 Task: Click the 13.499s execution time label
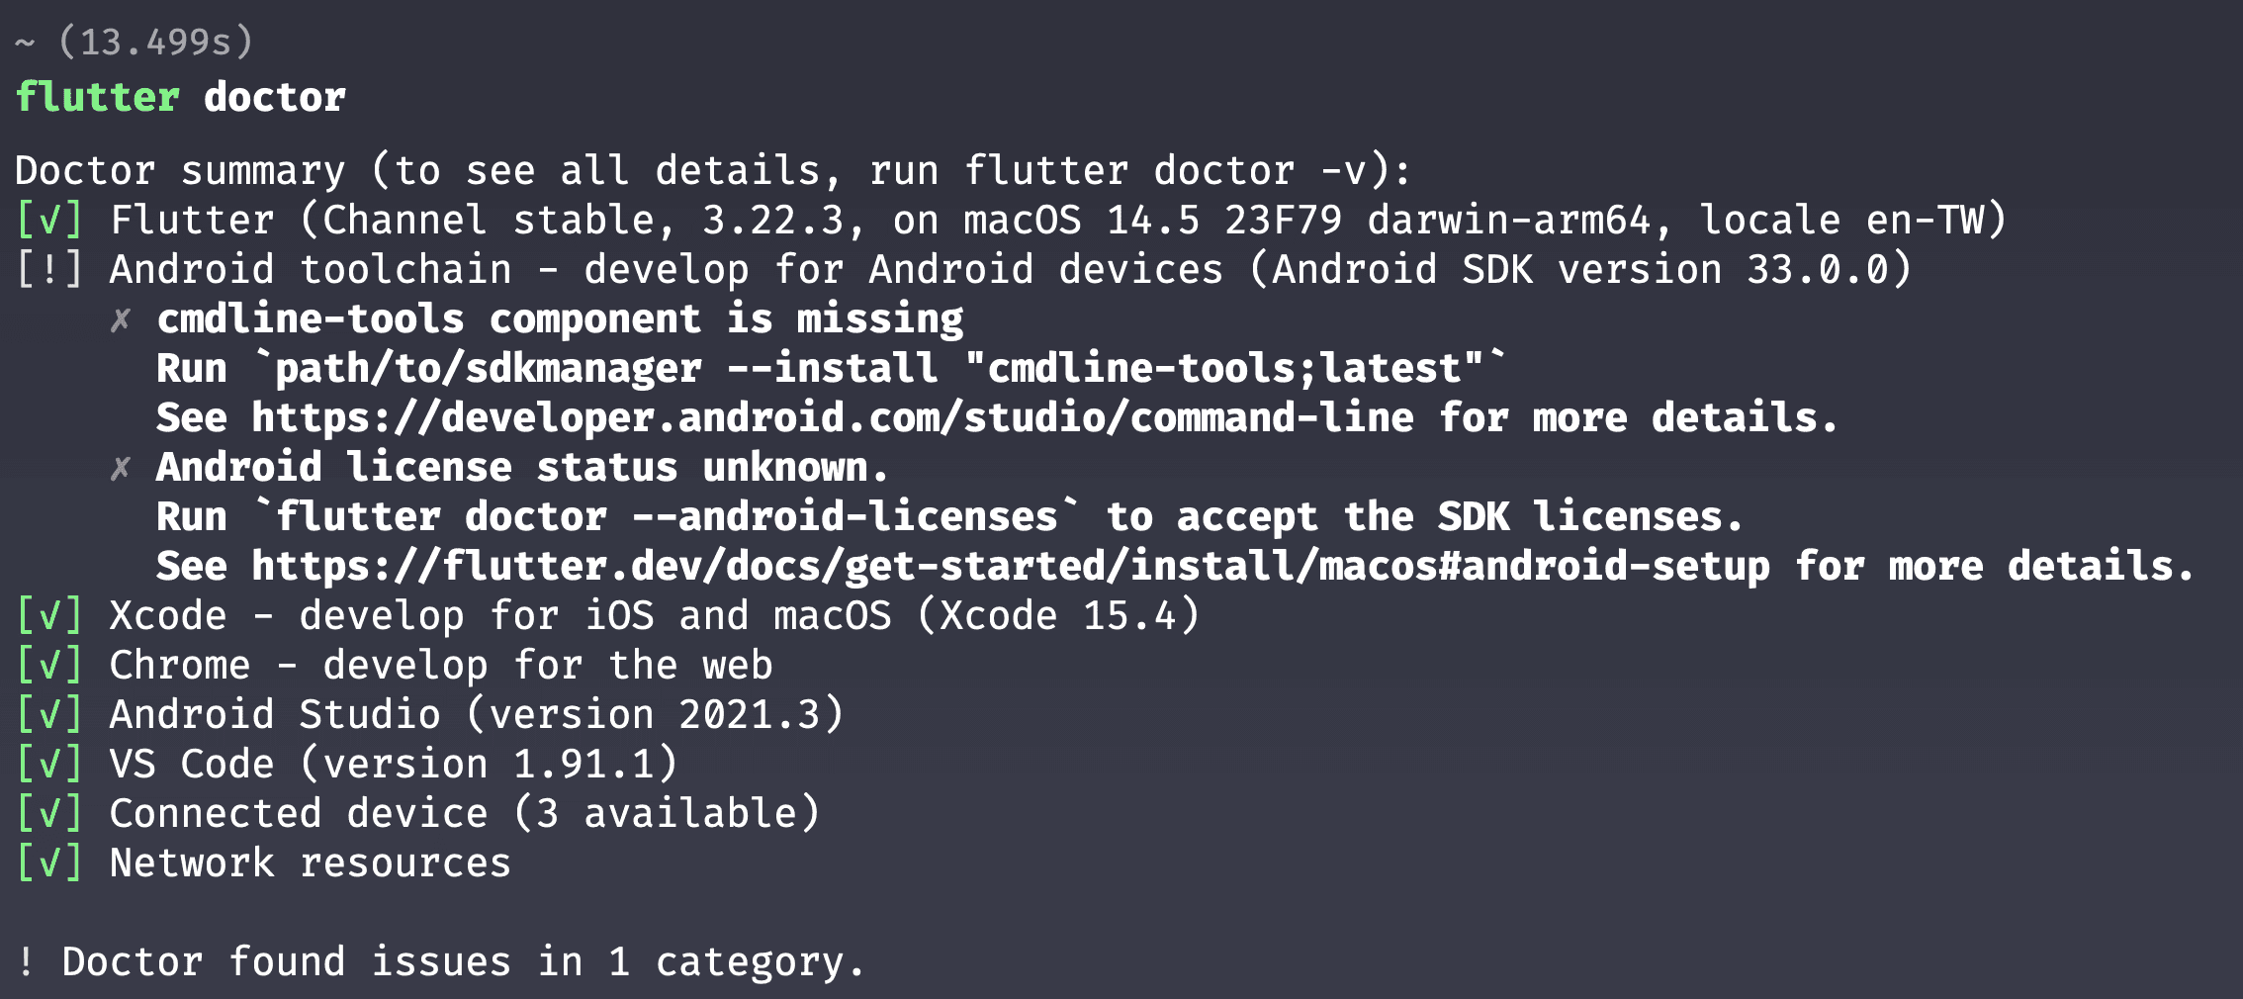tap(156, 42)
